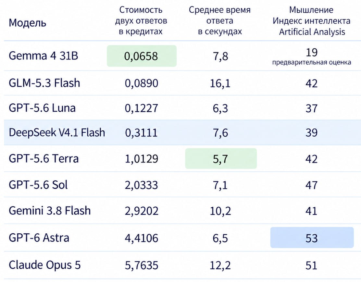This screenshot has height=282, width=361.
Task: Select the GLM-5.3 Flash model name
Action: point(44,83)
